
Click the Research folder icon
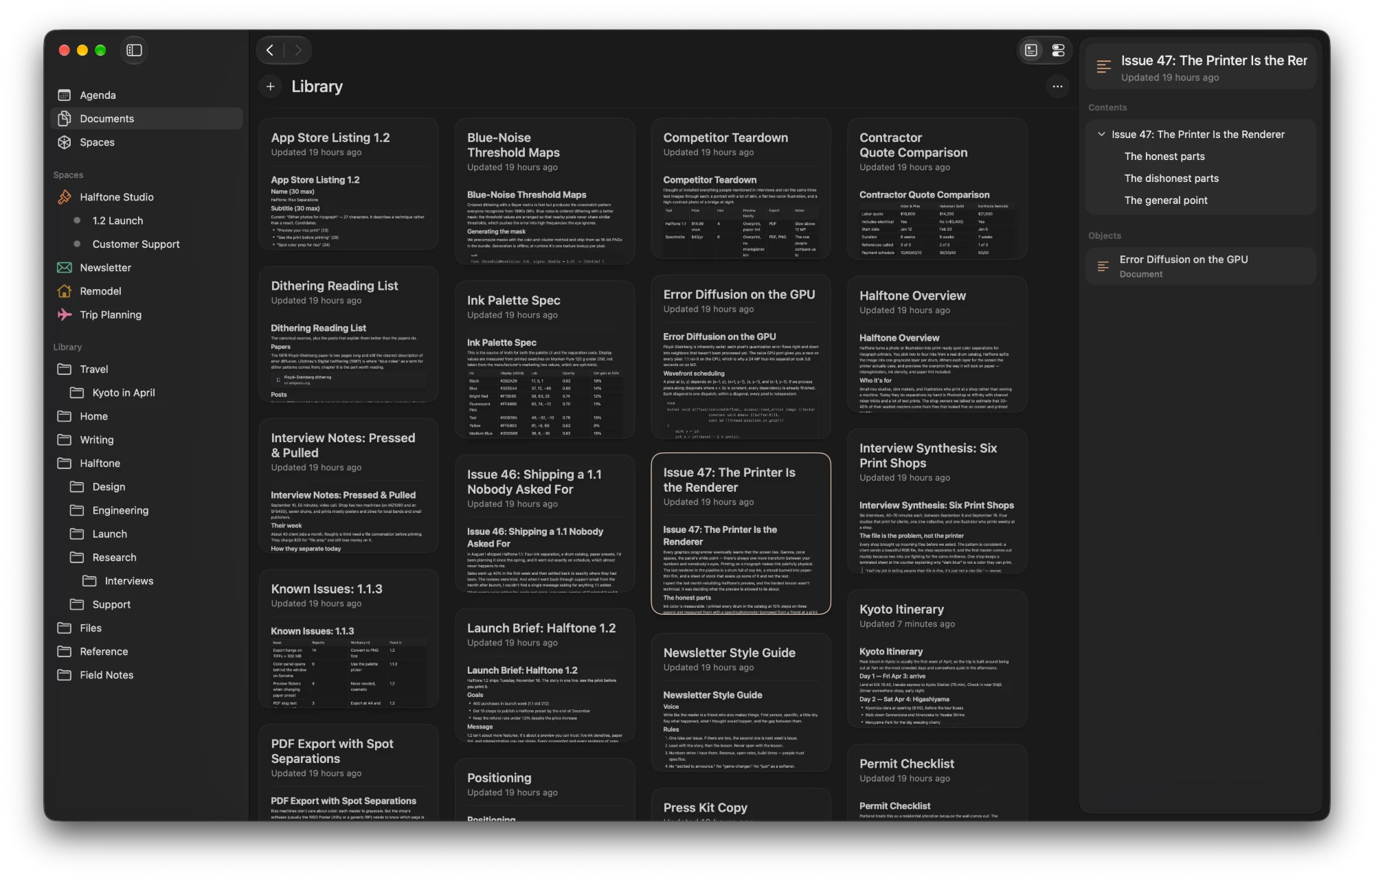click(x=77, y=558)
